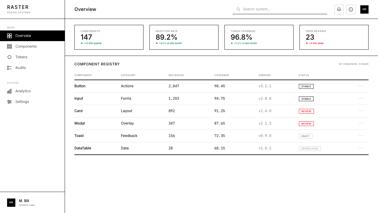Select the DataTable component name
This screenshot has height=213, width=378.
pyautogui.click(x=83, y=148)
